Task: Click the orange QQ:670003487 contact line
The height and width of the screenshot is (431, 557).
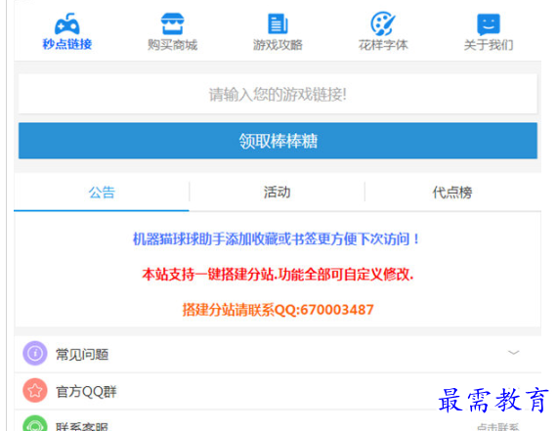Action: point(278,310)
